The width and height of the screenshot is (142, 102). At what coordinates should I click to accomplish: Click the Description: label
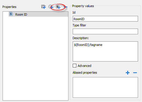tap(81, 38)
